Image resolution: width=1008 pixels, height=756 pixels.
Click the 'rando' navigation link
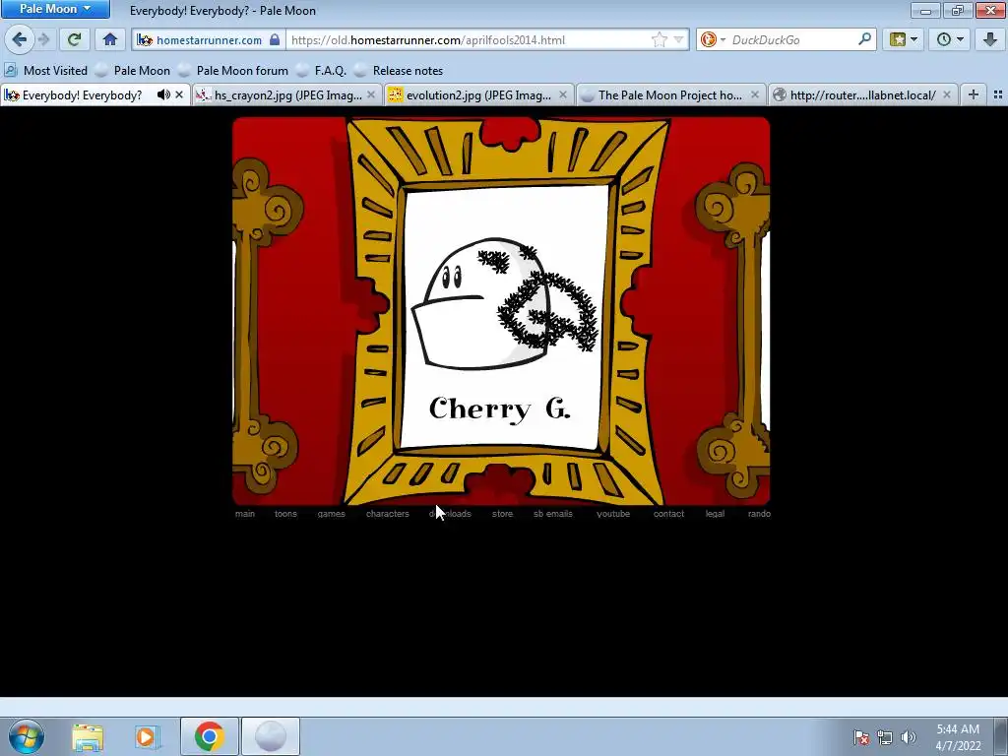click(759, 514)
